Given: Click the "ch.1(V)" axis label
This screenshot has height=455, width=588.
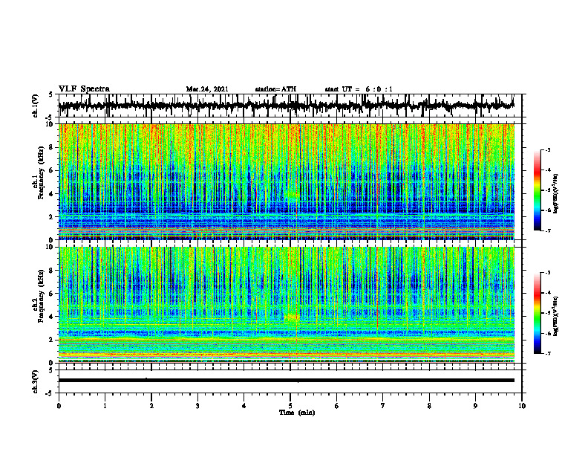Looking at the screenshot, I should tap(36, 106).
